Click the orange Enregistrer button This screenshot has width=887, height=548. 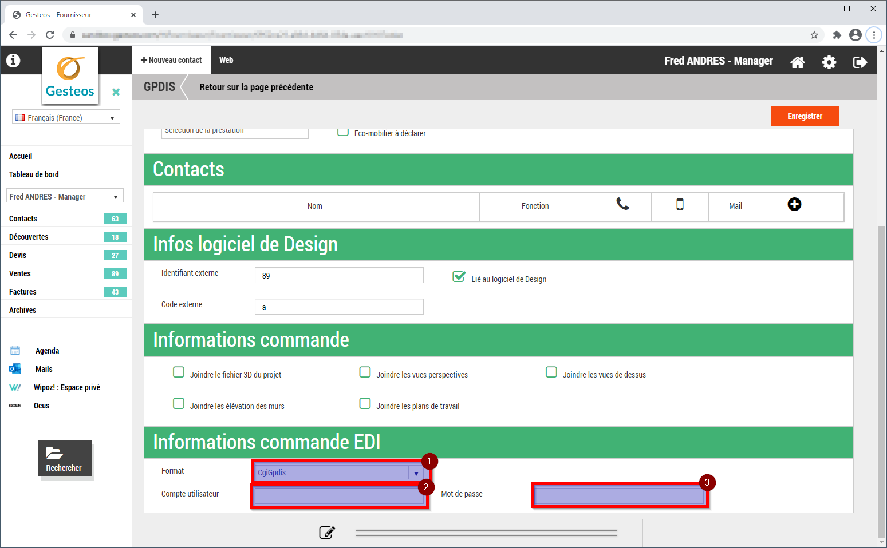[805, 116]
